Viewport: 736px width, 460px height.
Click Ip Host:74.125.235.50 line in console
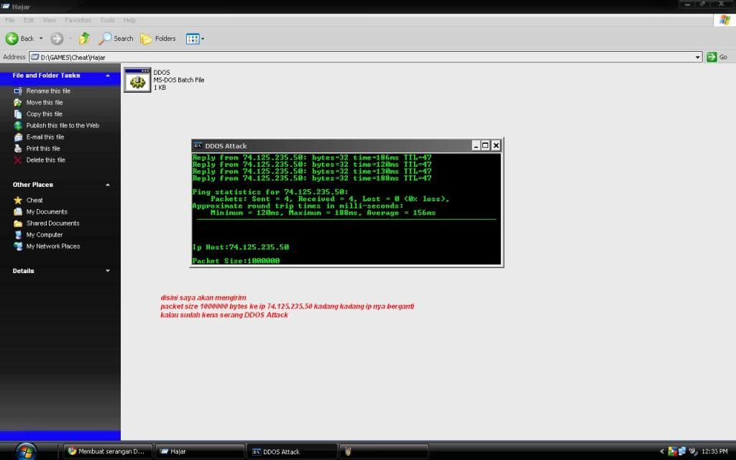click(x=241, y=247)
